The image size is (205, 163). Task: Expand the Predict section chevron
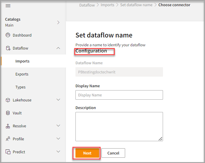(x=58, y=152)
